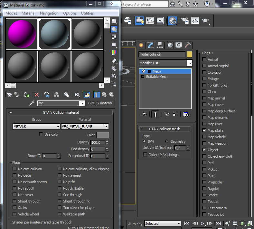Toggle Show Shaded Material in Viewport icon

coord(87,95)
